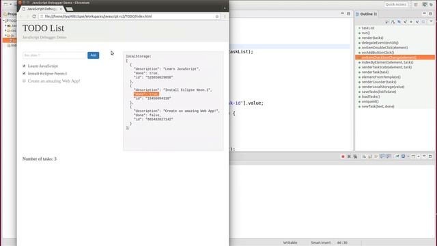This screenshot has height=246, width=437.
Task: Toggle the green dot filter in the Outline toolbar
Action: (x=411, y=22)
